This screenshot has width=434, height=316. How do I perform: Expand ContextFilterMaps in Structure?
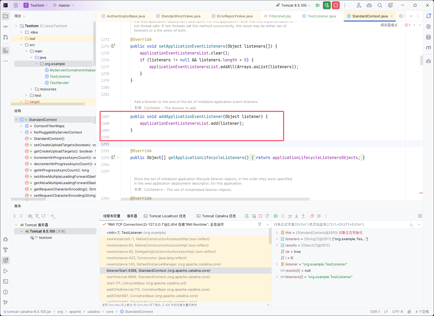click(21, 126)
